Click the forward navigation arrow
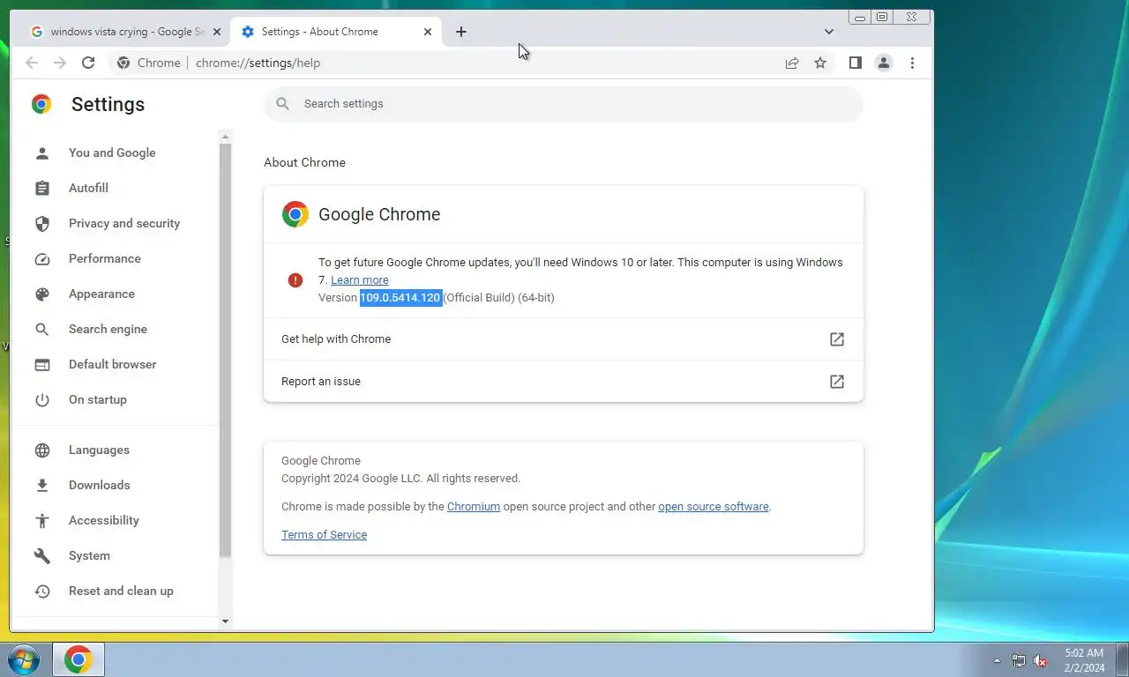Image resolution: width=1129 pixels, height=677 pixels. [60, 63]
